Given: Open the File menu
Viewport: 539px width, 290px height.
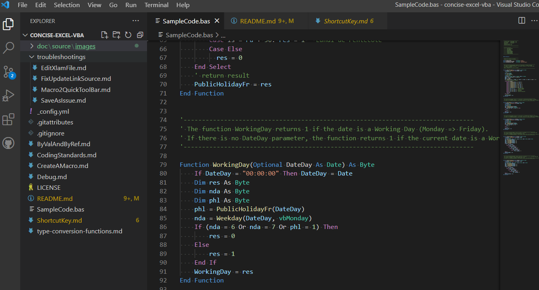Looking at the screenshot, I should tap(23, 5).
